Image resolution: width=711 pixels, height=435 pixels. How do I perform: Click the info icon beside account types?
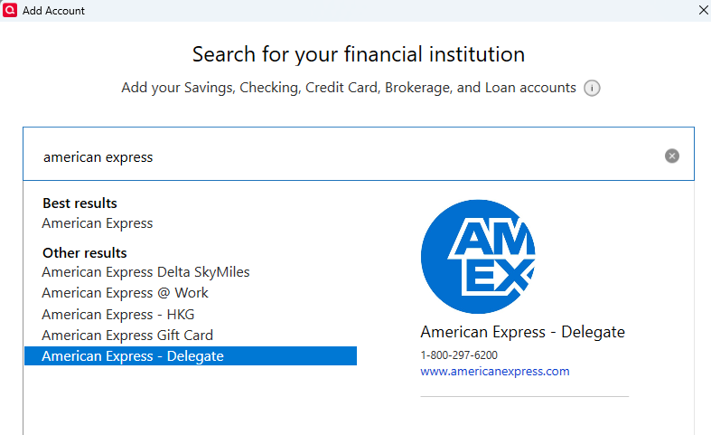[x=592, y=89]
